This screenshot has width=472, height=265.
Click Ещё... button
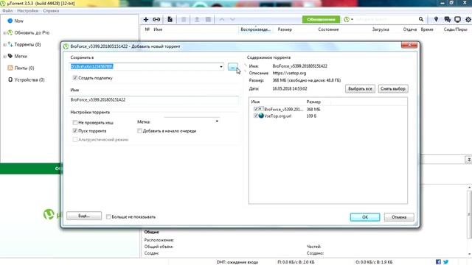84,216
